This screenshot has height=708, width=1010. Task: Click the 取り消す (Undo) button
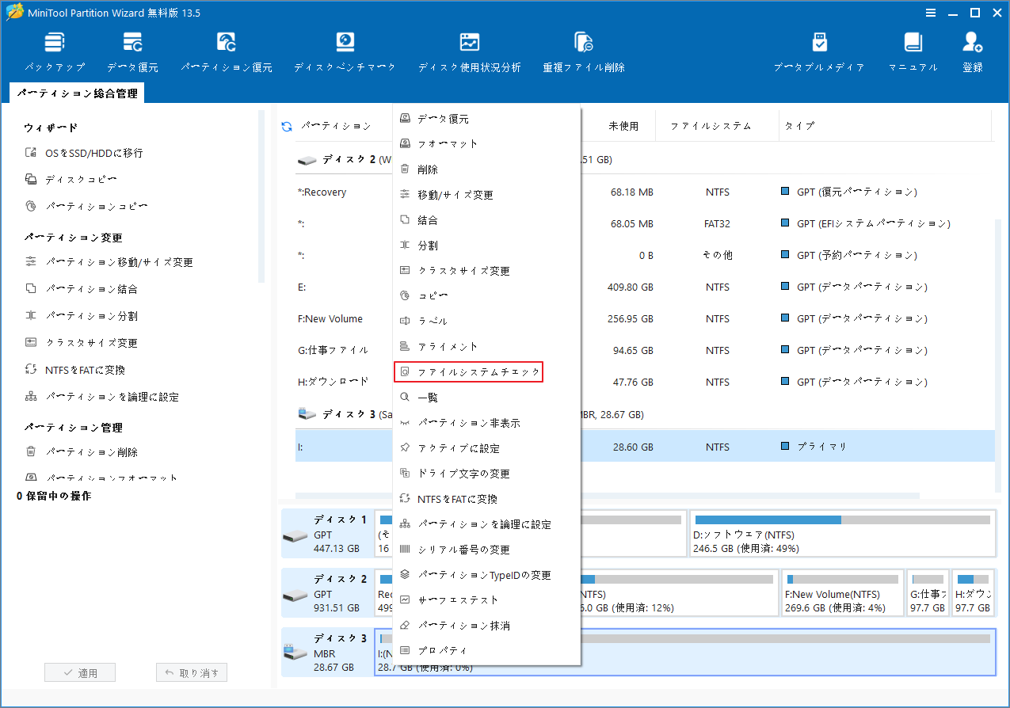tap(191, 672)
